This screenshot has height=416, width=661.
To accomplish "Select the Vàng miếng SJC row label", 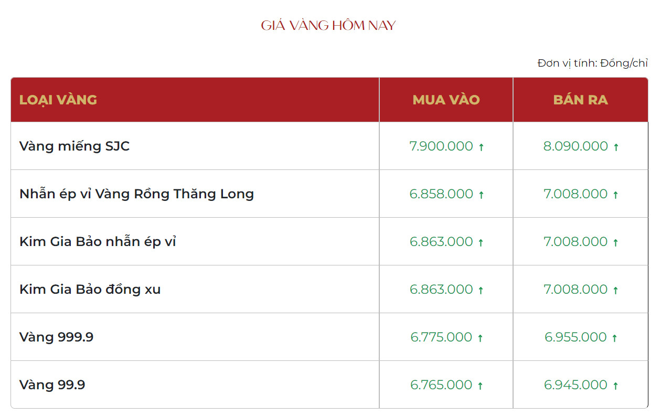I will pyautogui.click(x=74, y=146).
